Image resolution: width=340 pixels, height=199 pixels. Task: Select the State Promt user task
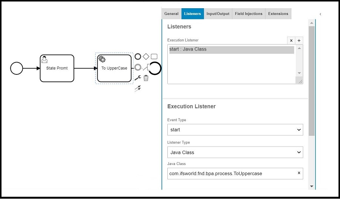[x=57, y=68]
